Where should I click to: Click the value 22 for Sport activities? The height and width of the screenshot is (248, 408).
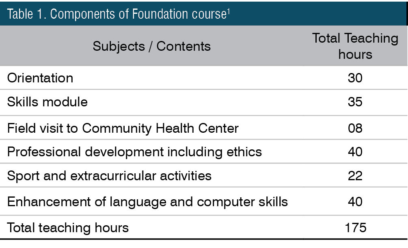pyautogui.click(x=355, y=176)
